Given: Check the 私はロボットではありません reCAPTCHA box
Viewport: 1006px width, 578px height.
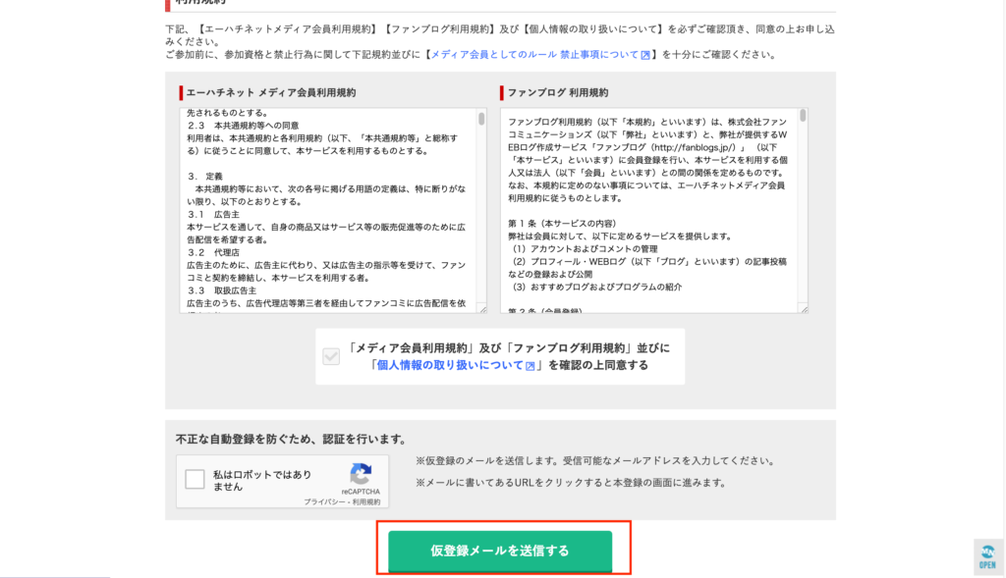Looking at the screenshot, I should [x=195, y=479].
